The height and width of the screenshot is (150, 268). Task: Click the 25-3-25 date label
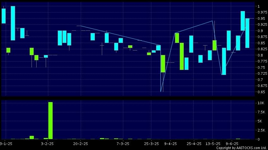coord(151,144)
